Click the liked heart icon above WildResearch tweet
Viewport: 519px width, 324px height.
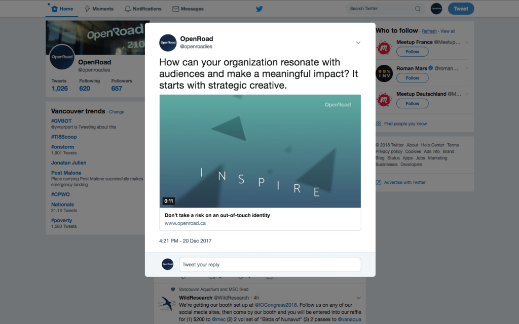[173, 289]
